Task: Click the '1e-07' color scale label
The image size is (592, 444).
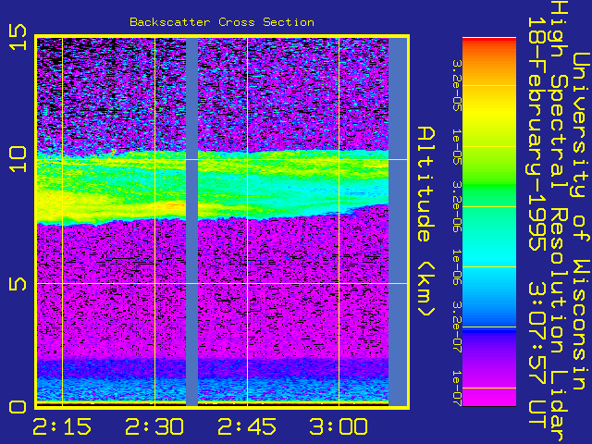Action: 457,388
